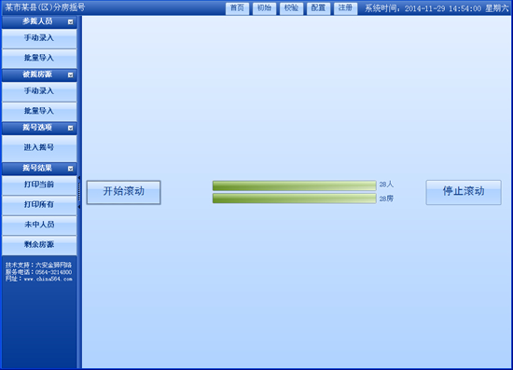Click the 停止滚动 button
The image size is (513, 370).
tap(464, 192)
